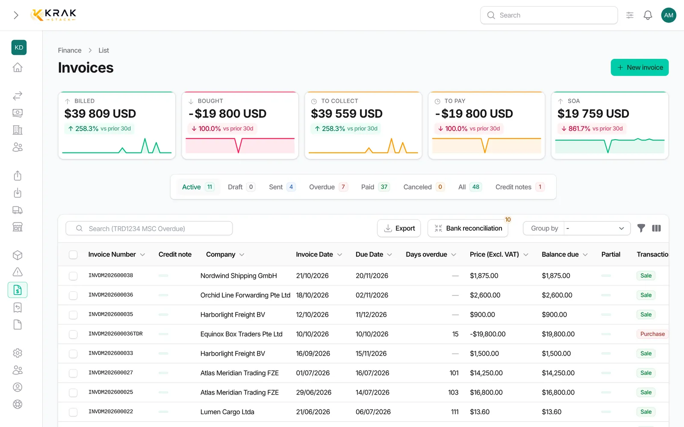
Task: Open the storefront sidebar icon
Action: coord(18,227)
